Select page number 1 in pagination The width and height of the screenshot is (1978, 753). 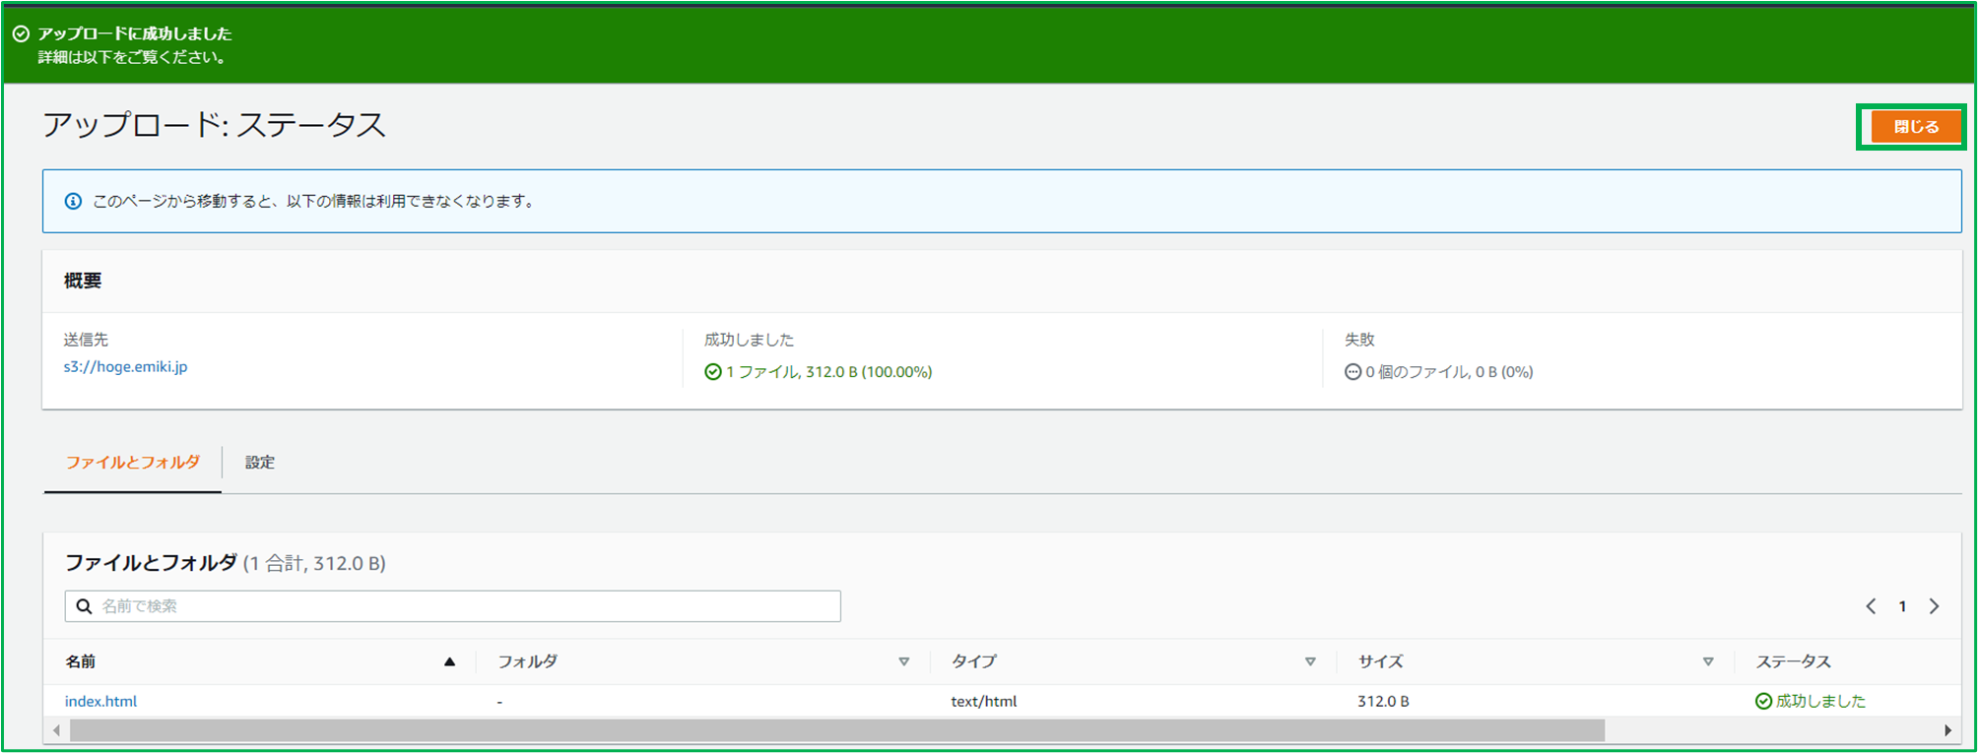pos(1902,606)
